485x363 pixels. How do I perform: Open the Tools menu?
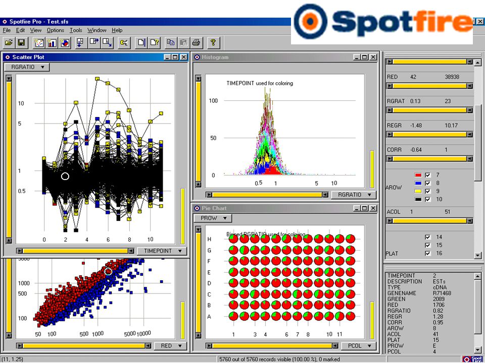tap(76, 30)
